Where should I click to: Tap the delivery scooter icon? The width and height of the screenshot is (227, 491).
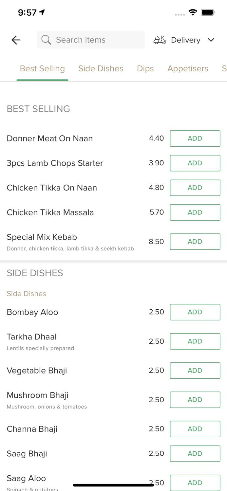coord(160,40)
